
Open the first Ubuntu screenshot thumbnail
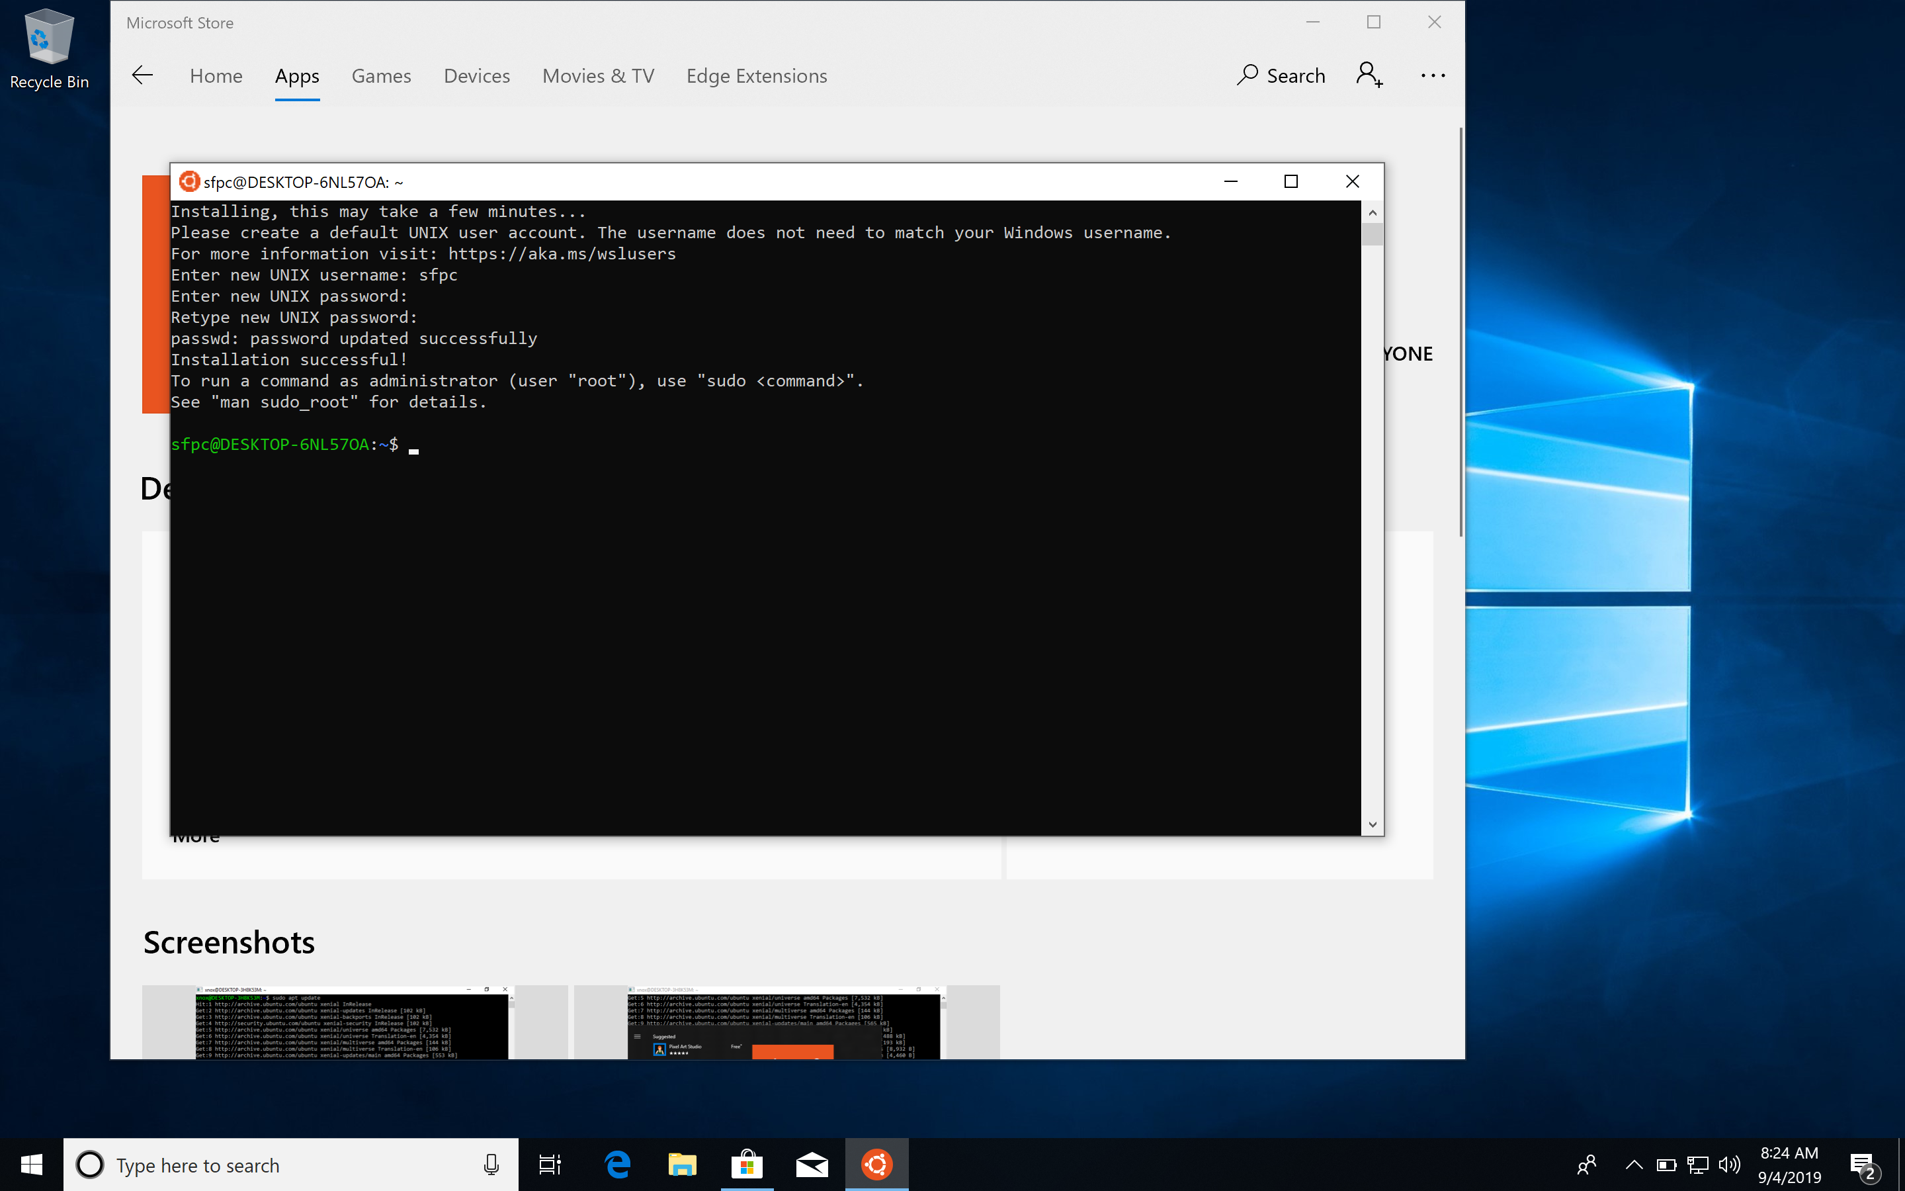click(355, 1022)
